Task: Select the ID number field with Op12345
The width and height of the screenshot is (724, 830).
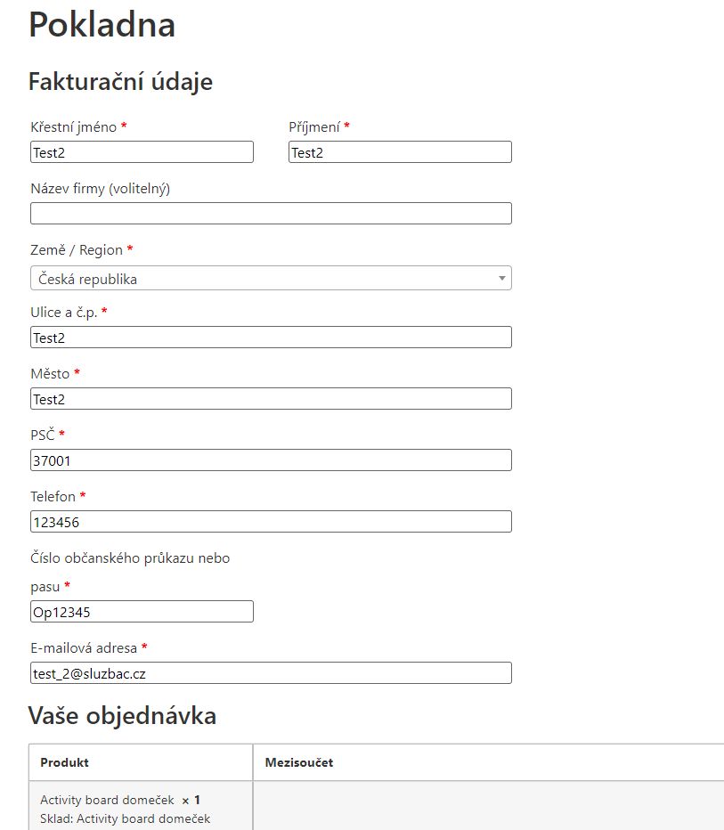Action: (142, 612)
